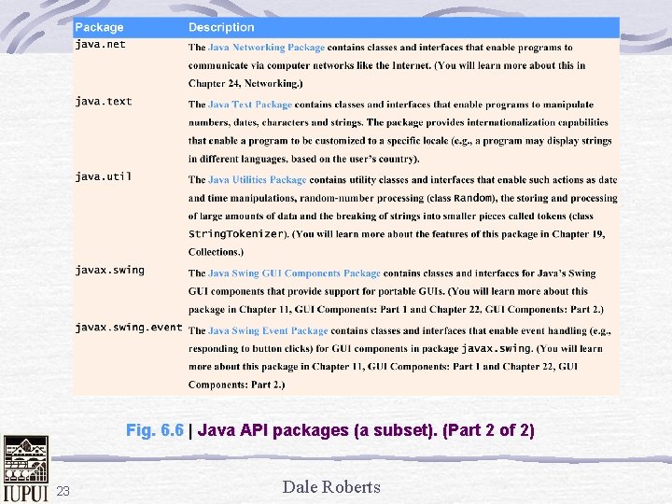Screen dimensions: 672x504
Task: Select the java.text package cell
Action: (104, 102)
